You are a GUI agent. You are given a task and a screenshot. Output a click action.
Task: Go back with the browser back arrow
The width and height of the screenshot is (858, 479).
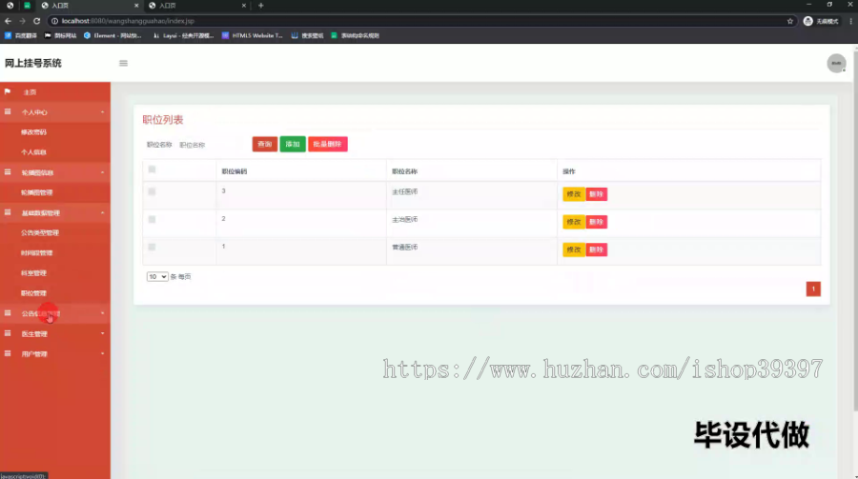tap(8, 21)
